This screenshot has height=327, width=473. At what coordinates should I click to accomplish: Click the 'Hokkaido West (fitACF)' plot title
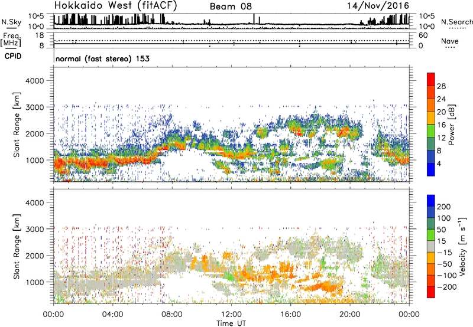click(115, 6)
